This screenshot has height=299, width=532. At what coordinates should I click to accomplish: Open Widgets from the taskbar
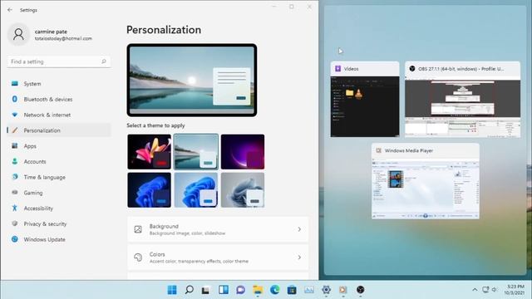point(224,290)
